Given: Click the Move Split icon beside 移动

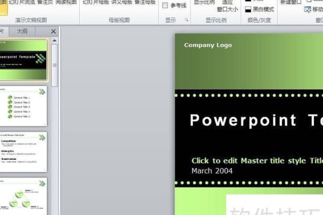Looking at the screenshot, I should (x=307, y=10).
